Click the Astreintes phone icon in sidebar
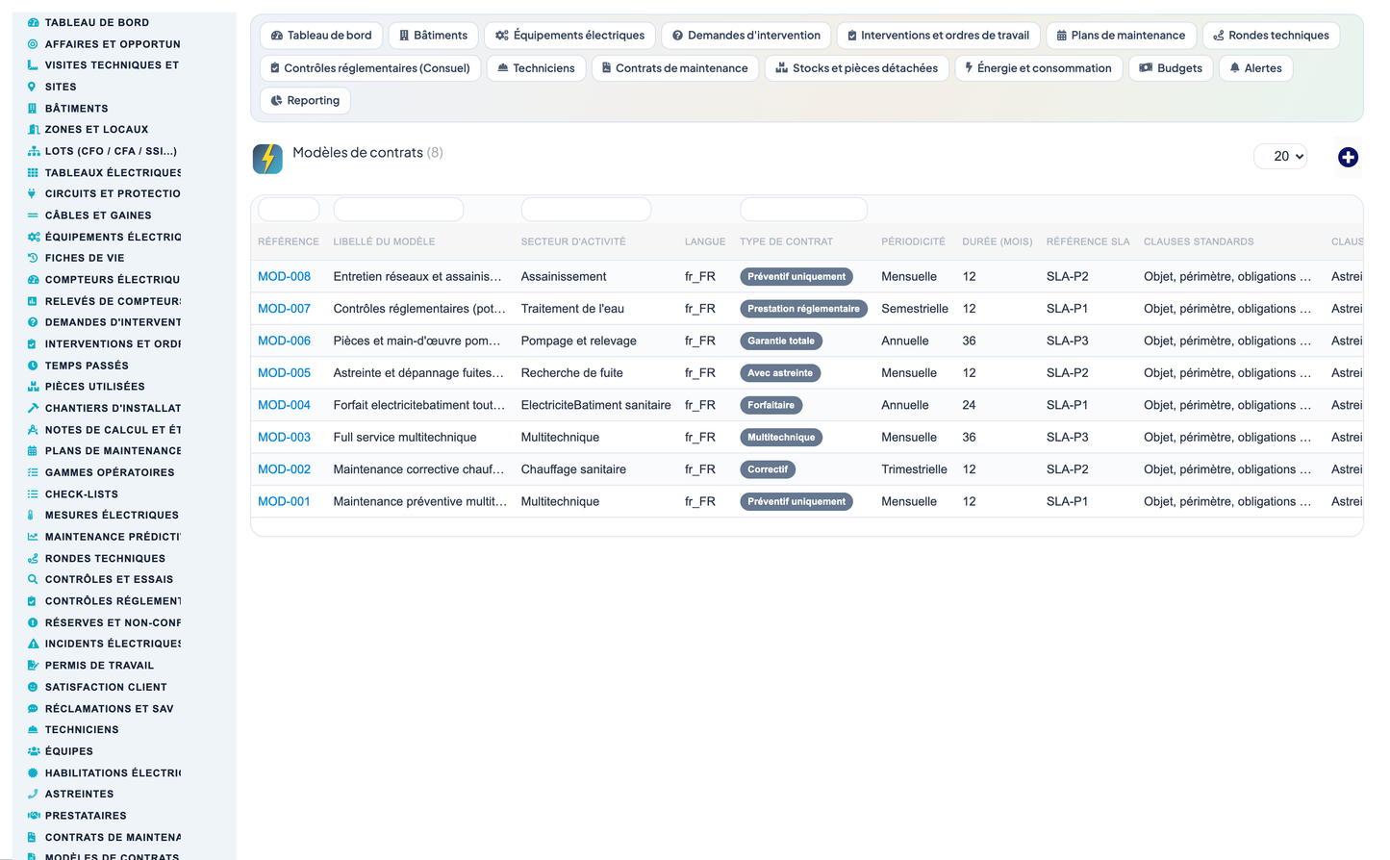 tap(33, 794)
